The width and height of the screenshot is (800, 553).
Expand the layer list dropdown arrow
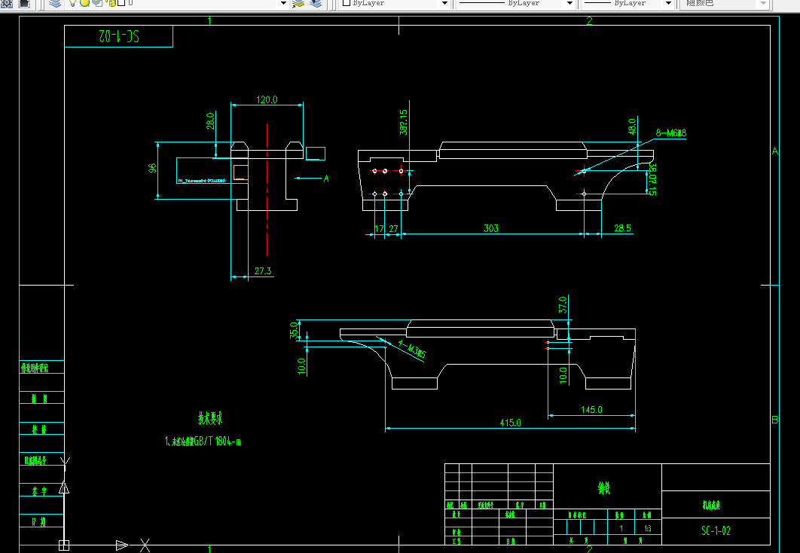pyautogui.click(x=284, y=3)
